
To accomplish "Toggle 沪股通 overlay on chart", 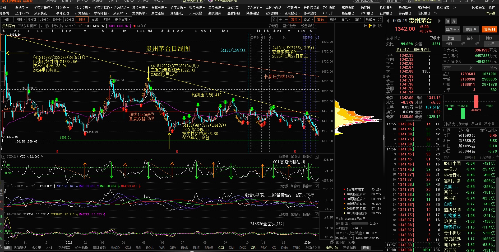I will pos(273,26).
